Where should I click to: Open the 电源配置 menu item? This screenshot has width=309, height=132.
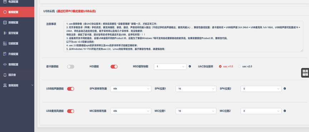(x=17, y=2)
